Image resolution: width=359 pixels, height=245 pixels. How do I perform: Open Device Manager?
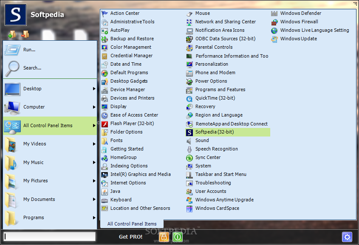coord(127,89)
